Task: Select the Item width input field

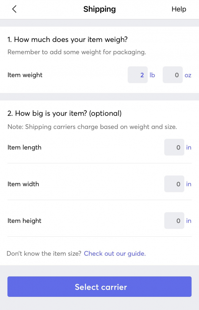Action: (174, 184)
